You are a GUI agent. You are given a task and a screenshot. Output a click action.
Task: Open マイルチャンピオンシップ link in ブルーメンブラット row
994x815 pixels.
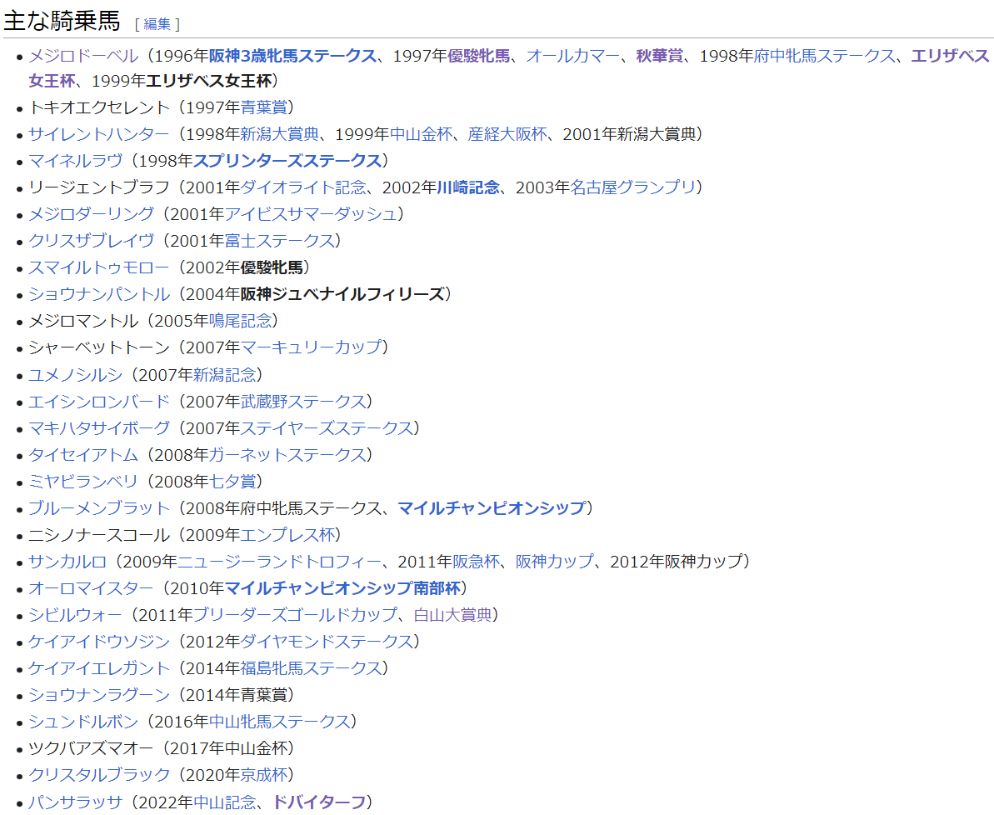(x=492, y=508)
